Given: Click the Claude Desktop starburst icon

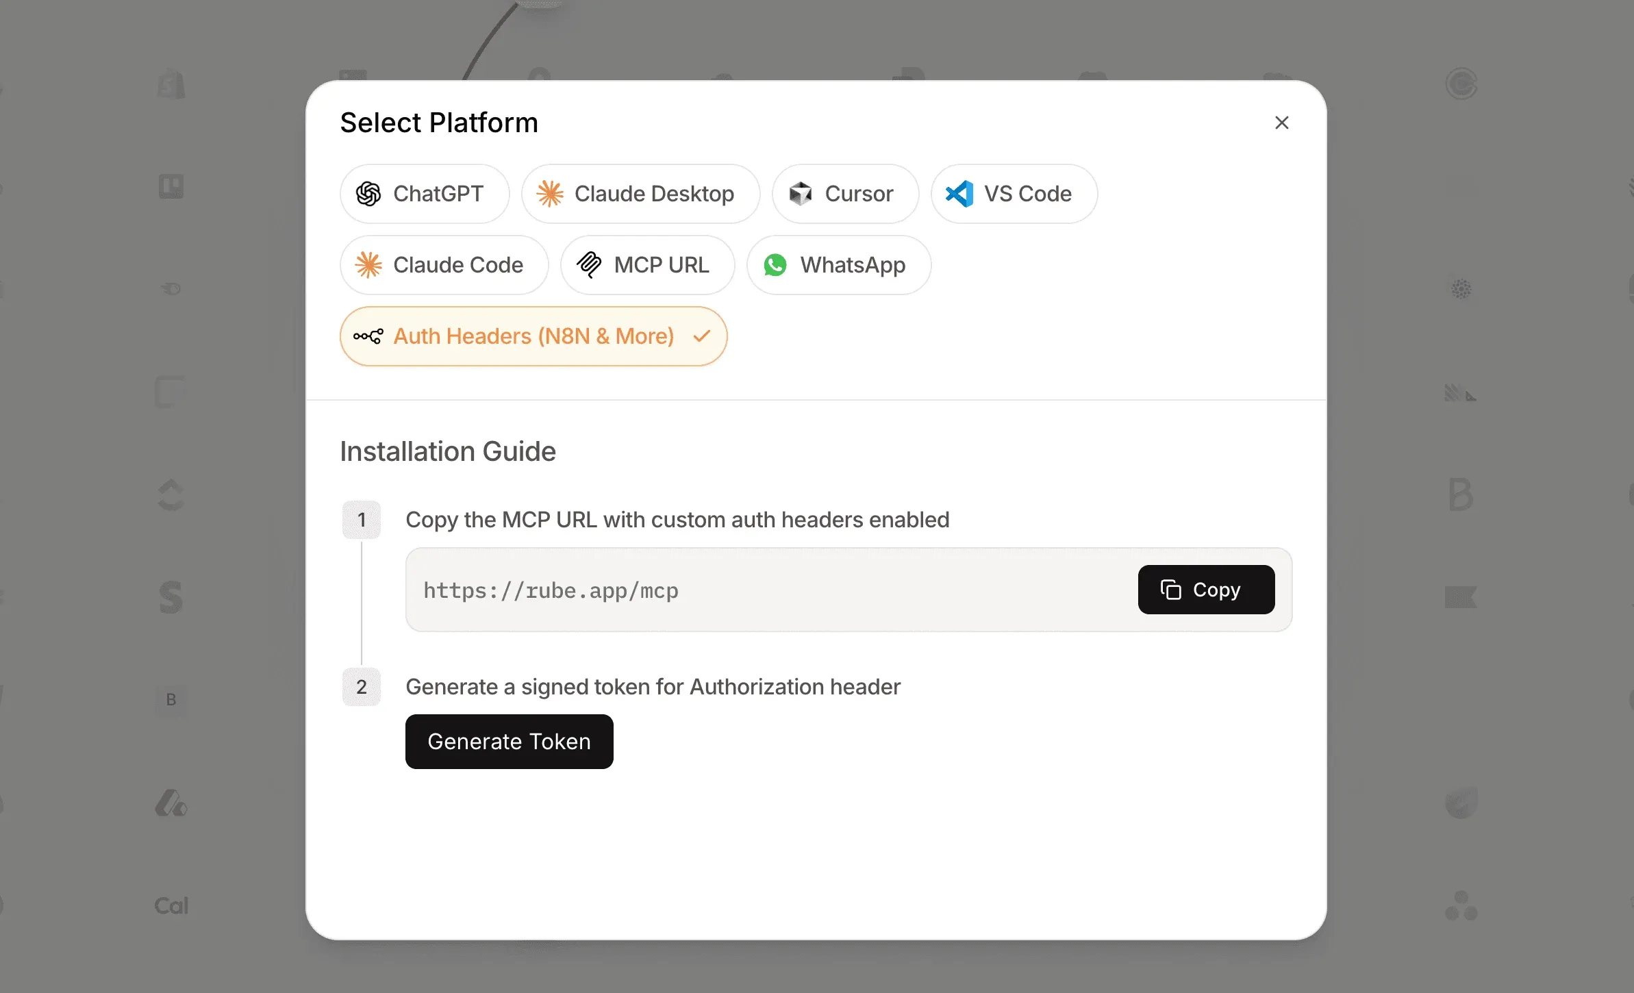Looking at the screenshot, I should [550, 194].
